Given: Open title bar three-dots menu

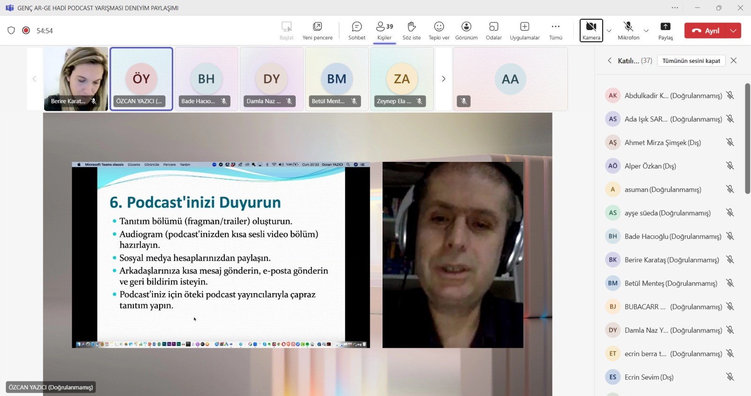Looking at the screenshot, I should pyautogui.click(x=674, y=8).
